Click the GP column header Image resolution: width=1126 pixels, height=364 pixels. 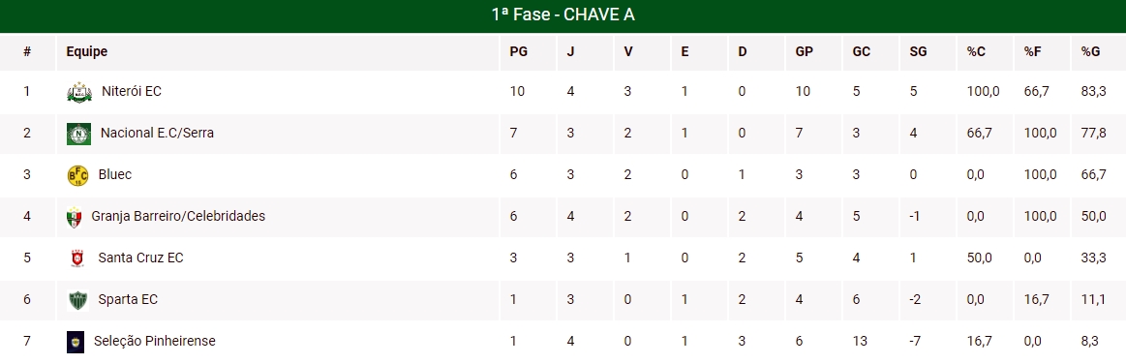point(804,51)
